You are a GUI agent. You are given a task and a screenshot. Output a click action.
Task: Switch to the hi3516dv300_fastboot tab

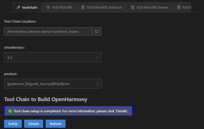point(101,8)
